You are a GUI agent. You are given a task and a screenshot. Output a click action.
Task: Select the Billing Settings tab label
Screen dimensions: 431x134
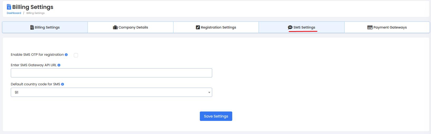click(47, 27)
